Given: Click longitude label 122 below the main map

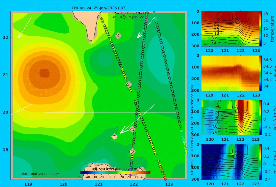Looking at the screenshot, I should click(x=134, y=184).
